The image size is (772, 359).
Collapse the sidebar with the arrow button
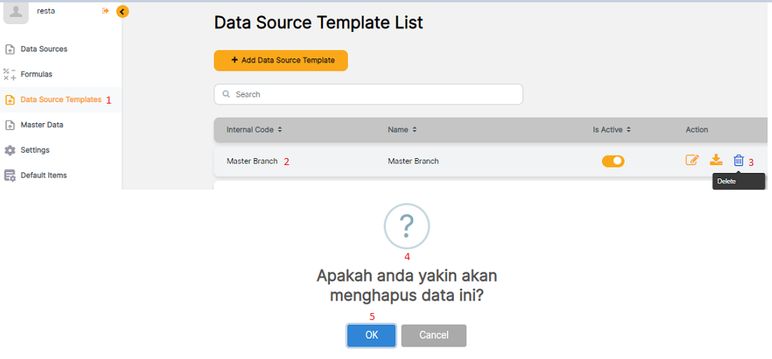coord(122,11)
